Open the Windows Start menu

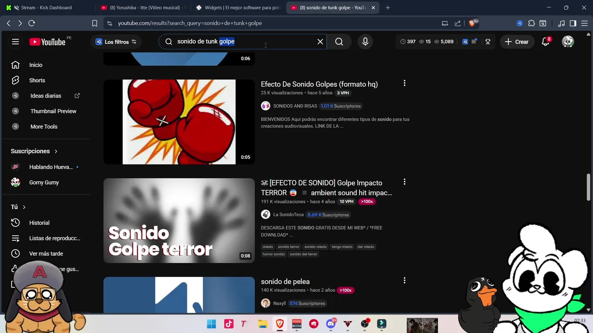click(211, 324)
